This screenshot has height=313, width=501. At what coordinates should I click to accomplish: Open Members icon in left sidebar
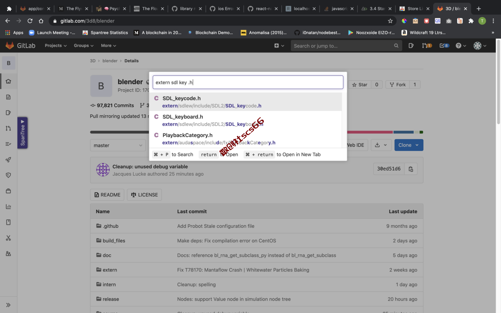[8, 254]
